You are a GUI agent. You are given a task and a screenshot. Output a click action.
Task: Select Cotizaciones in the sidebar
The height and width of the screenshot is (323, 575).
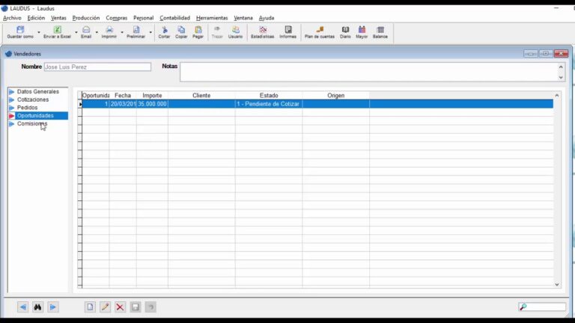tap(33, 99)
